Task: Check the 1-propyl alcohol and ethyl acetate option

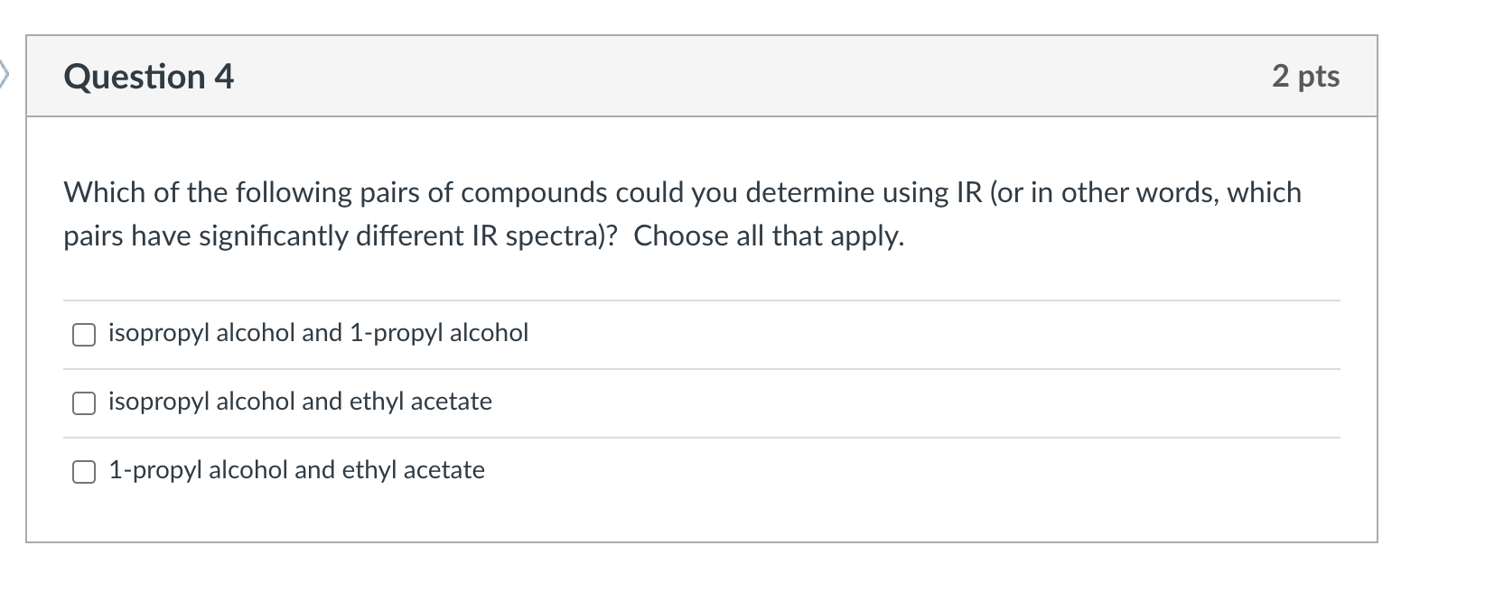Action: [84, 470]
